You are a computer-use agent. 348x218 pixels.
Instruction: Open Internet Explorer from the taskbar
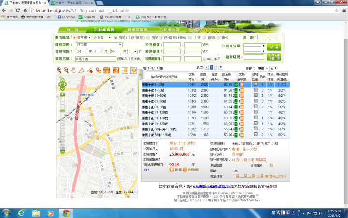[21, 213]
